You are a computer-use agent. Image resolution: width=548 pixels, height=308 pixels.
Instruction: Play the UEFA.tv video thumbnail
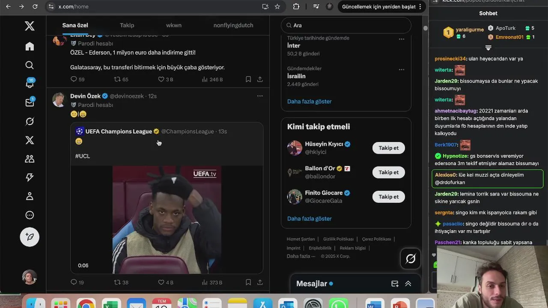tap(167, 220)
